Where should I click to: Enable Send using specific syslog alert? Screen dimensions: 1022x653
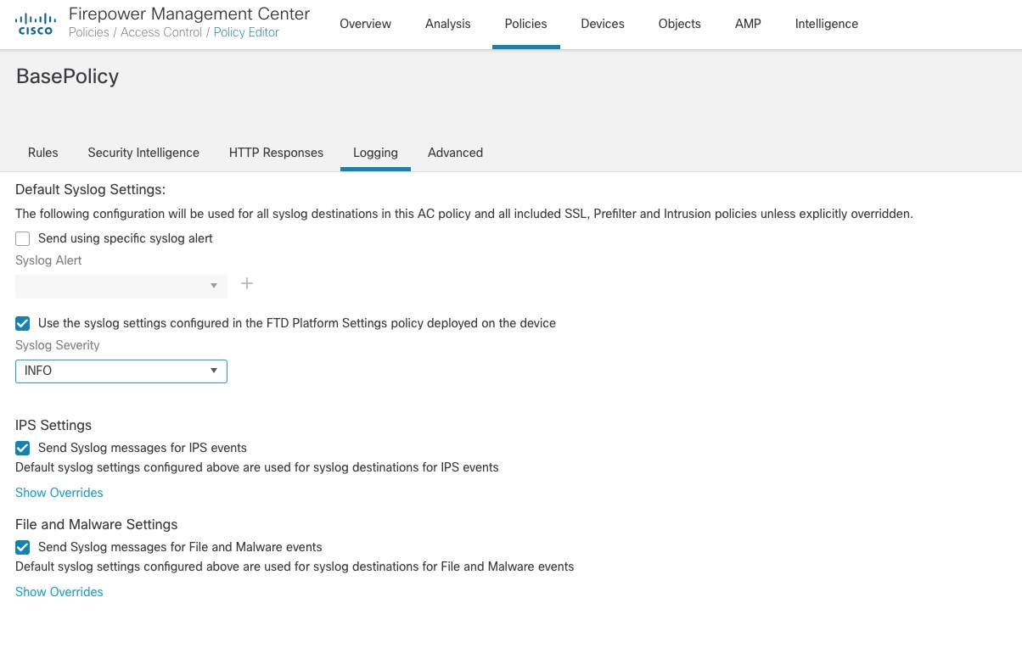22,238
